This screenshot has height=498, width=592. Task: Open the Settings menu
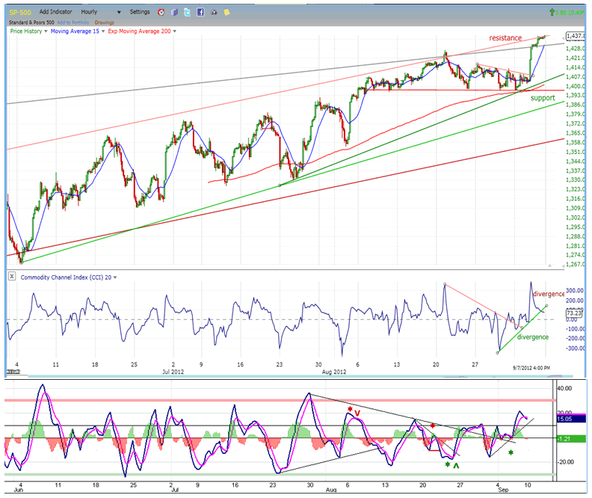coord(139,12)
